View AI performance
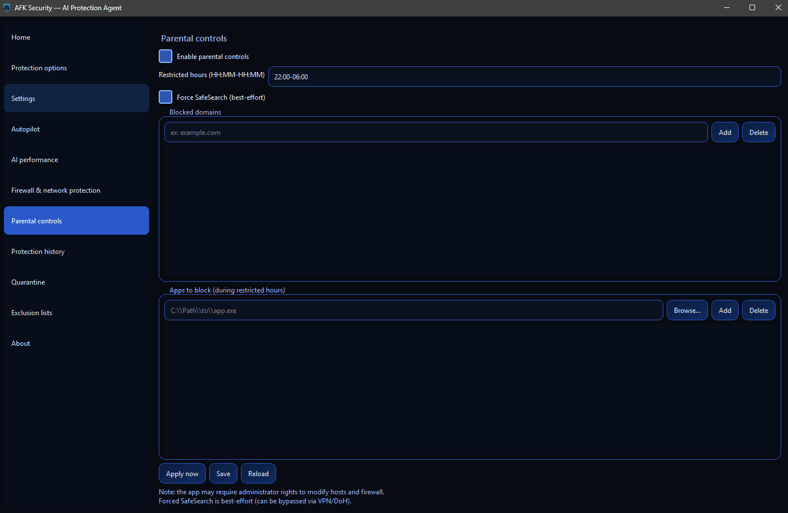The image size is (788, 513). 35,159
